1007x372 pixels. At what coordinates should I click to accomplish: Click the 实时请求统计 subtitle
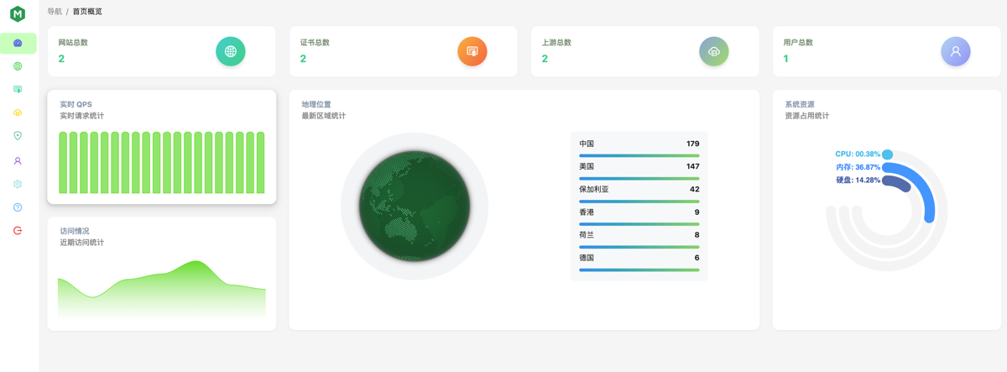point(82,116)
